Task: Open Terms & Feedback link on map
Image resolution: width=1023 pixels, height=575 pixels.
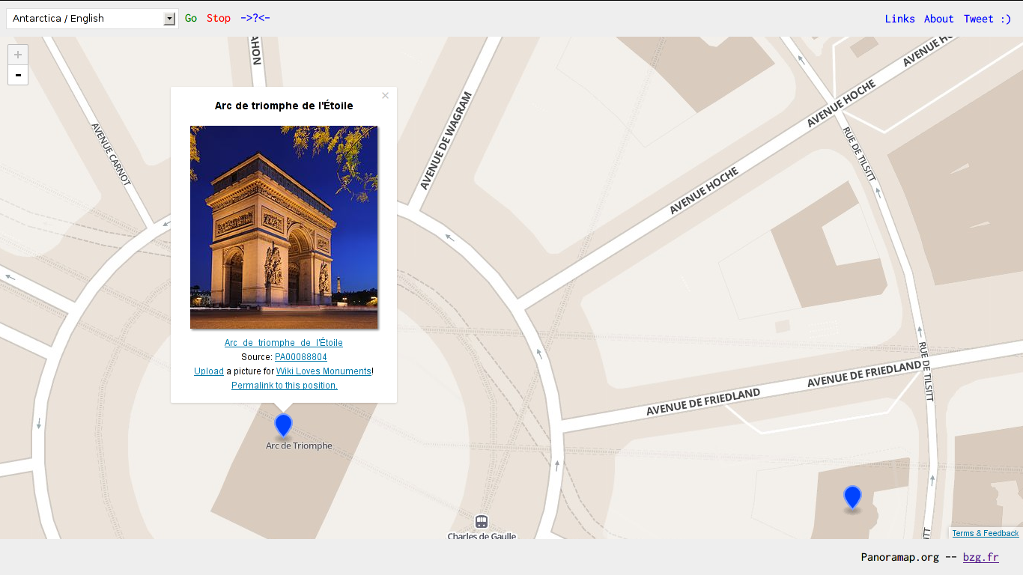Action: click(x=986, y=533)
